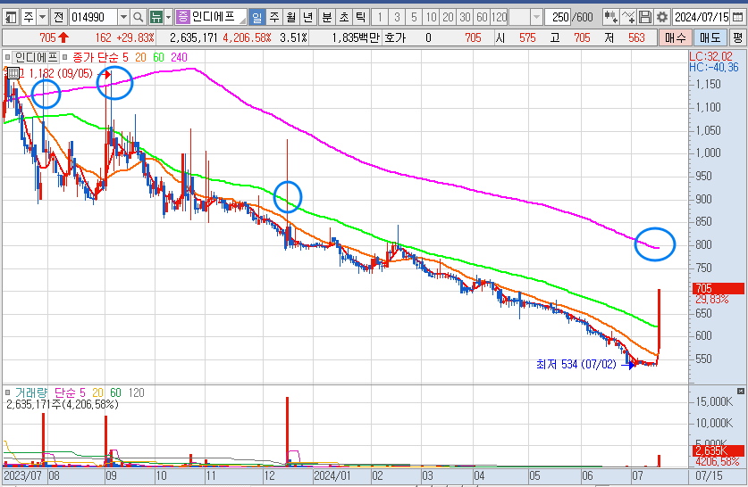This screenshot has height=487, width=748.
Task: Click volume value 2,635,171 in quote bar
Action: coord(194,37)
